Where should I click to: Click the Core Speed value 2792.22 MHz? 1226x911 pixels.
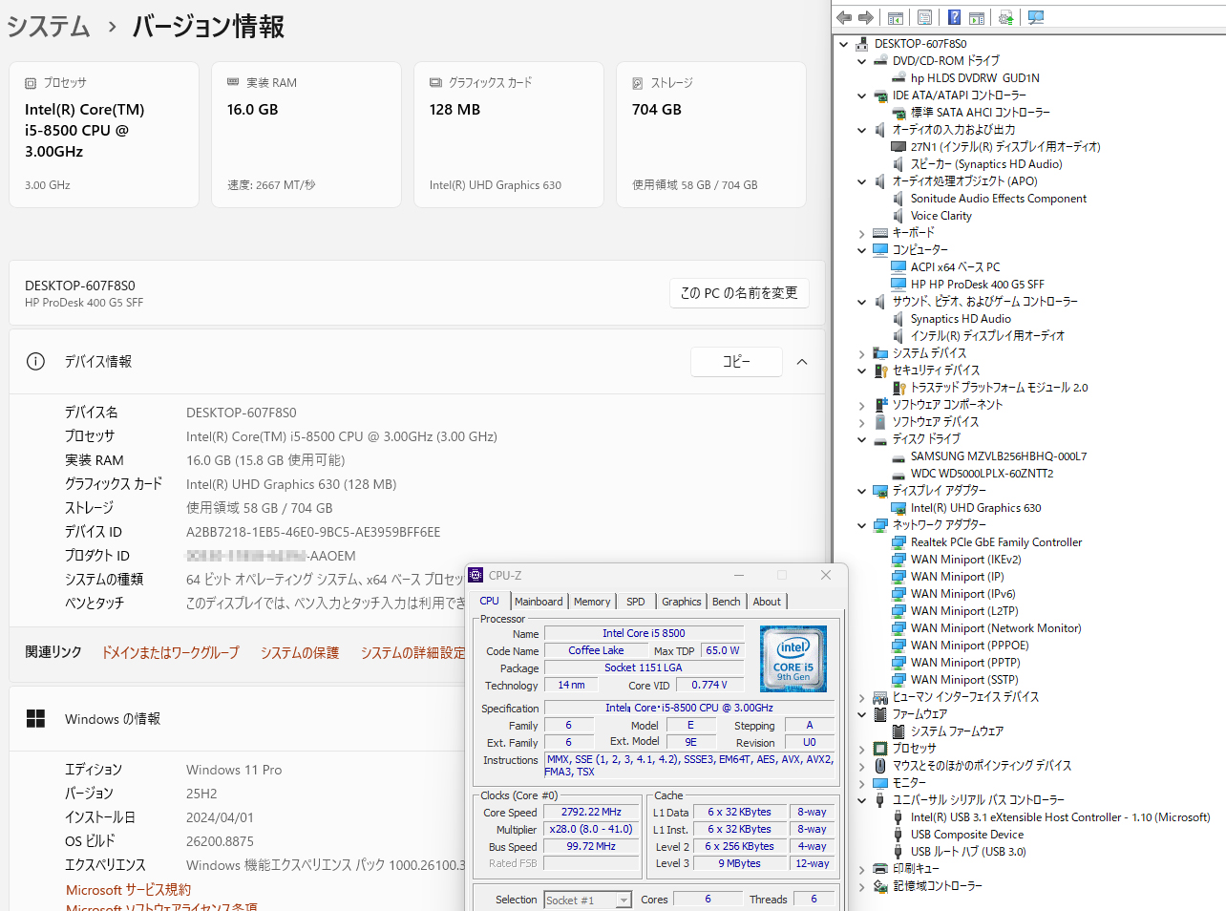click(591, 812)
